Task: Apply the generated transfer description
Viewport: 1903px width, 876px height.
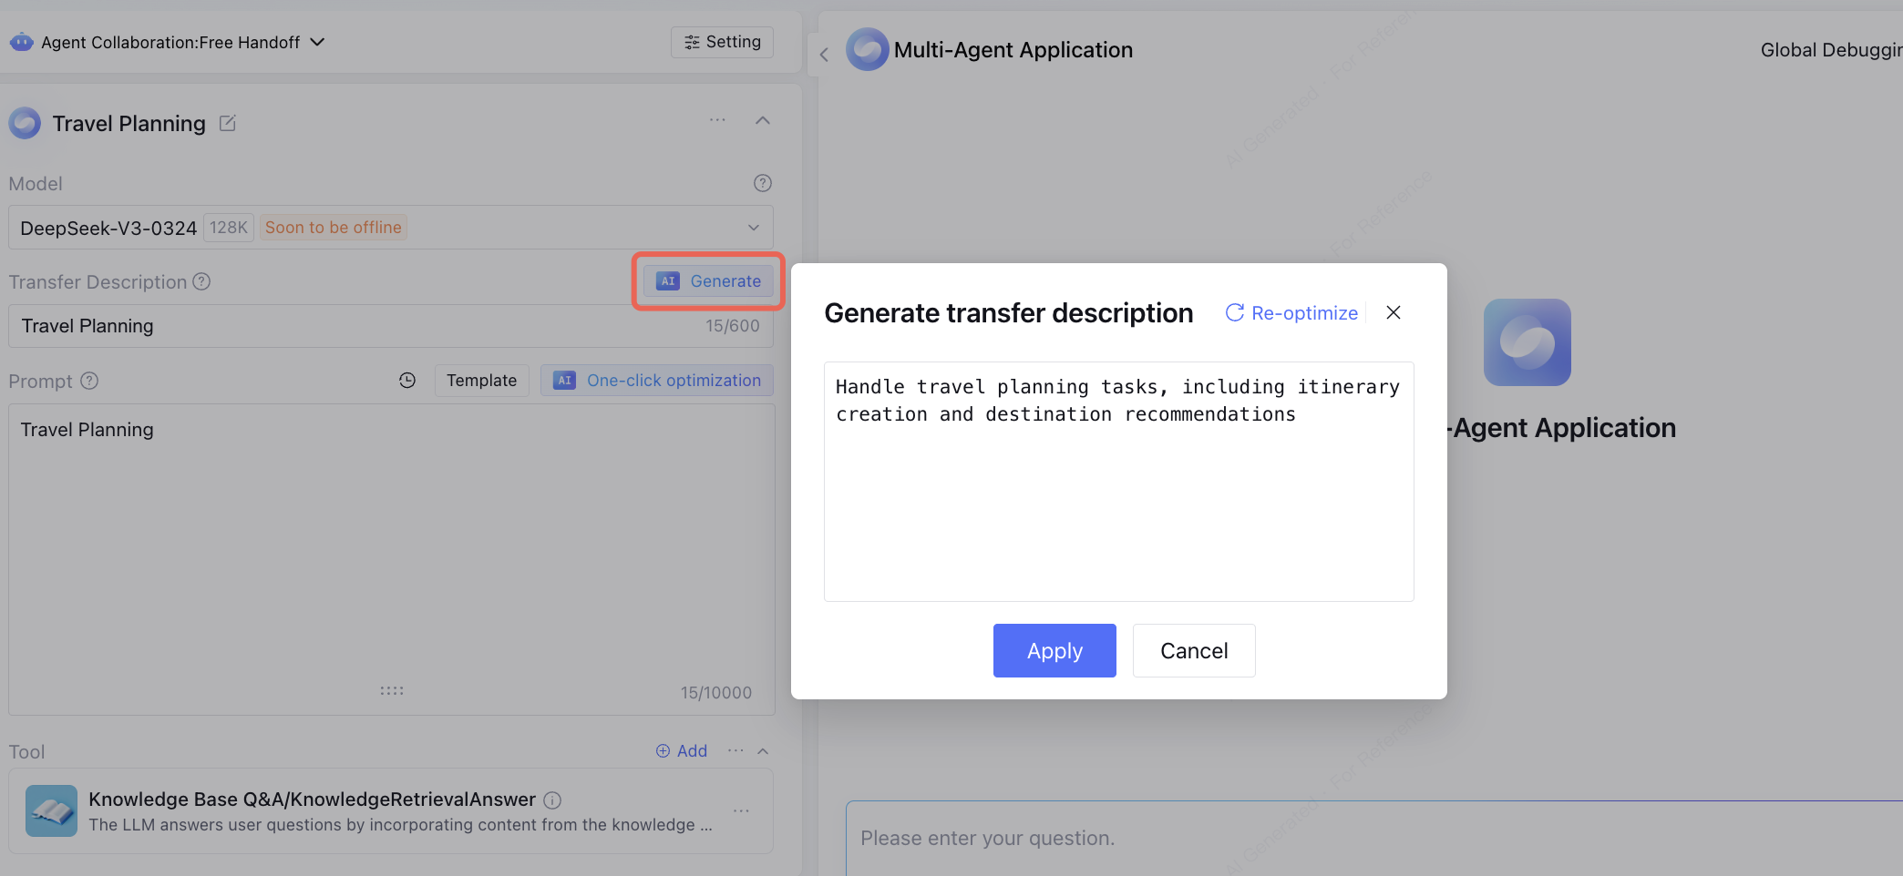Action: (1054, 650)
